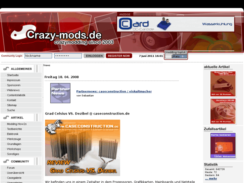Click the ARTIKEL section icon
The height and width of the screenshot is (183, 244).
tap(6, 118)
